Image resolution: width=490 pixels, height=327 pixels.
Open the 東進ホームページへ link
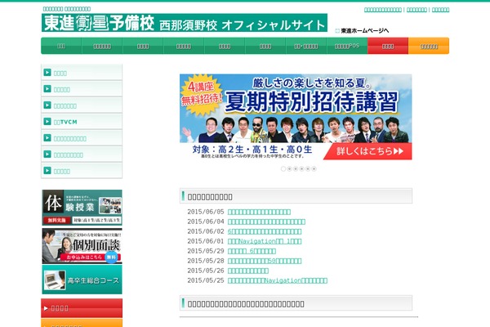[x=365, y=31]
